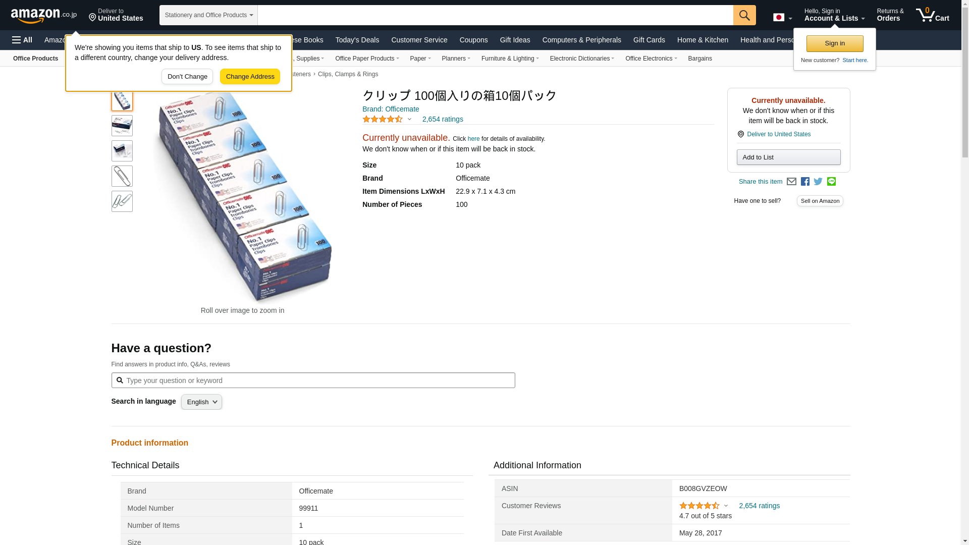This screenshot has height=545, width=969.
Task: Open Stationery and Office Products search category dropdown
Action: [x=208, y=15]
